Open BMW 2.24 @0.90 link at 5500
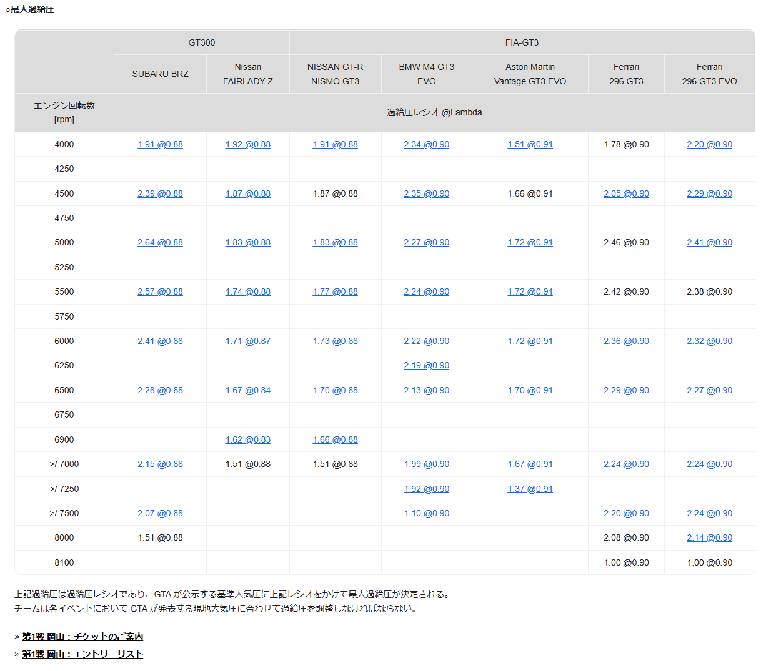776x671 pixels. (427, 291)
